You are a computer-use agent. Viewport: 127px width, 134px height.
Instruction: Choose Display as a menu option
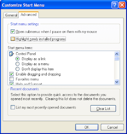(17, 64)
